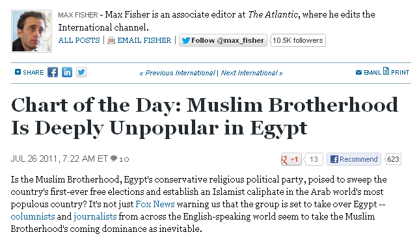This screenshot has height=241, width=417.
Task: Click the Twitter share icon
Action: [81, 72]
